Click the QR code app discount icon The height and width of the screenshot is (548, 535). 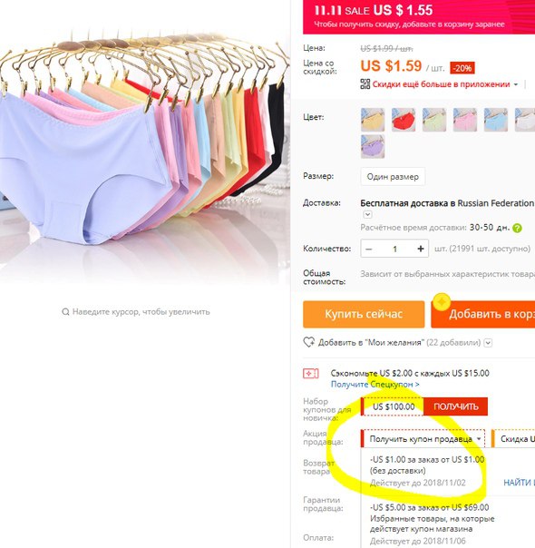(365, 84)
